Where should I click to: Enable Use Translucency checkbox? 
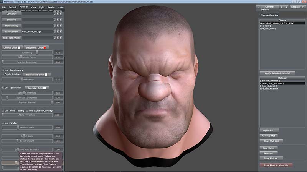[x=3, y=70]
